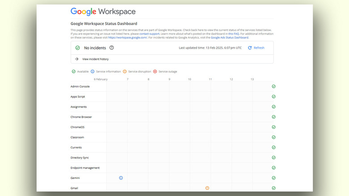Click the Assignments available status icon
The image size is (349, 196).
coord(274,107)
